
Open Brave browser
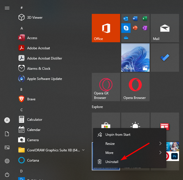point(52,99)
